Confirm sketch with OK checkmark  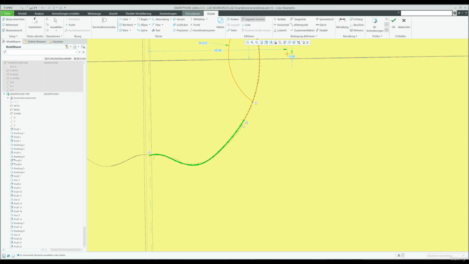tap(394, 23)
